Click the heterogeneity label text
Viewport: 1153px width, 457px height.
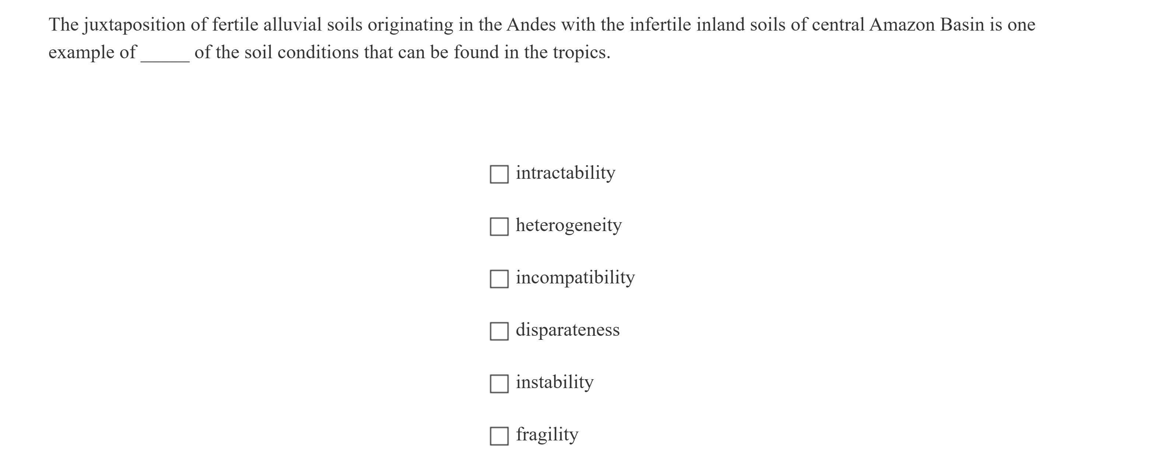pyautogui.click(x=568, y=225)
